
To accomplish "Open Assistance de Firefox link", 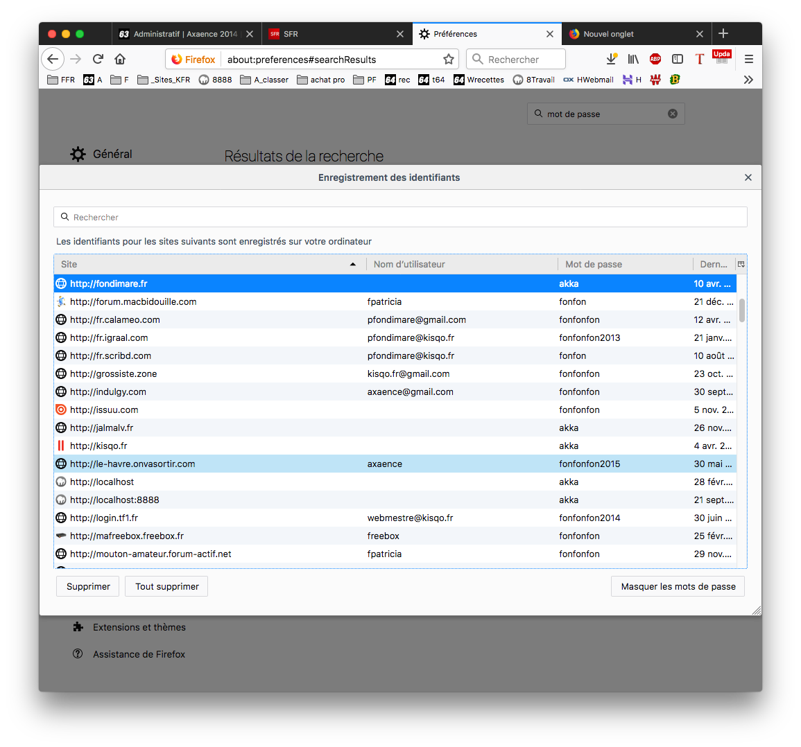I will coord(129,654).
